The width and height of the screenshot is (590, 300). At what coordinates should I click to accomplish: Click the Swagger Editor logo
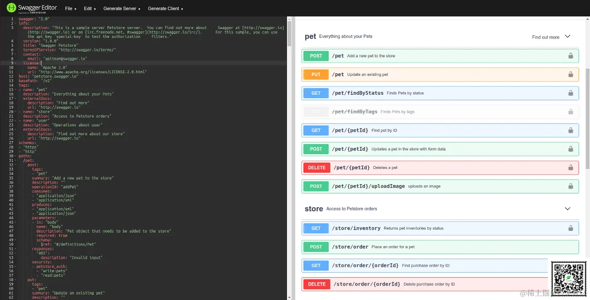pyautogui.click(x=32, y=8)
